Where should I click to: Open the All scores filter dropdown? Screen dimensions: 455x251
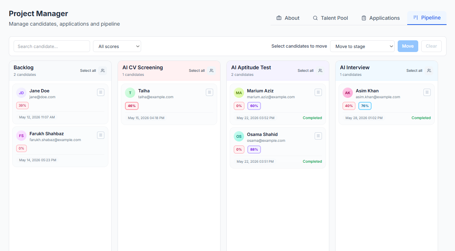pyautogui.click(x=117, y=46)
